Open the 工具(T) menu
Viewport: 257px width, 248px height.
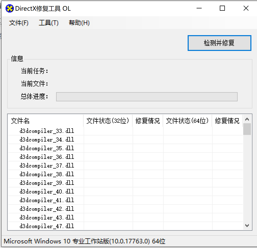point(48,23)
